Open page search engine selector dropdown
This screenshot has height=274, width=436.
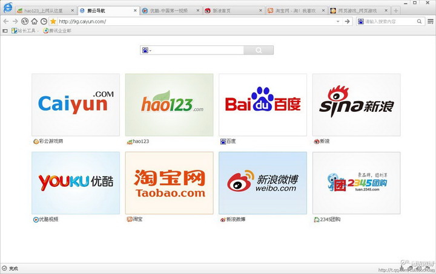point(147,50)
